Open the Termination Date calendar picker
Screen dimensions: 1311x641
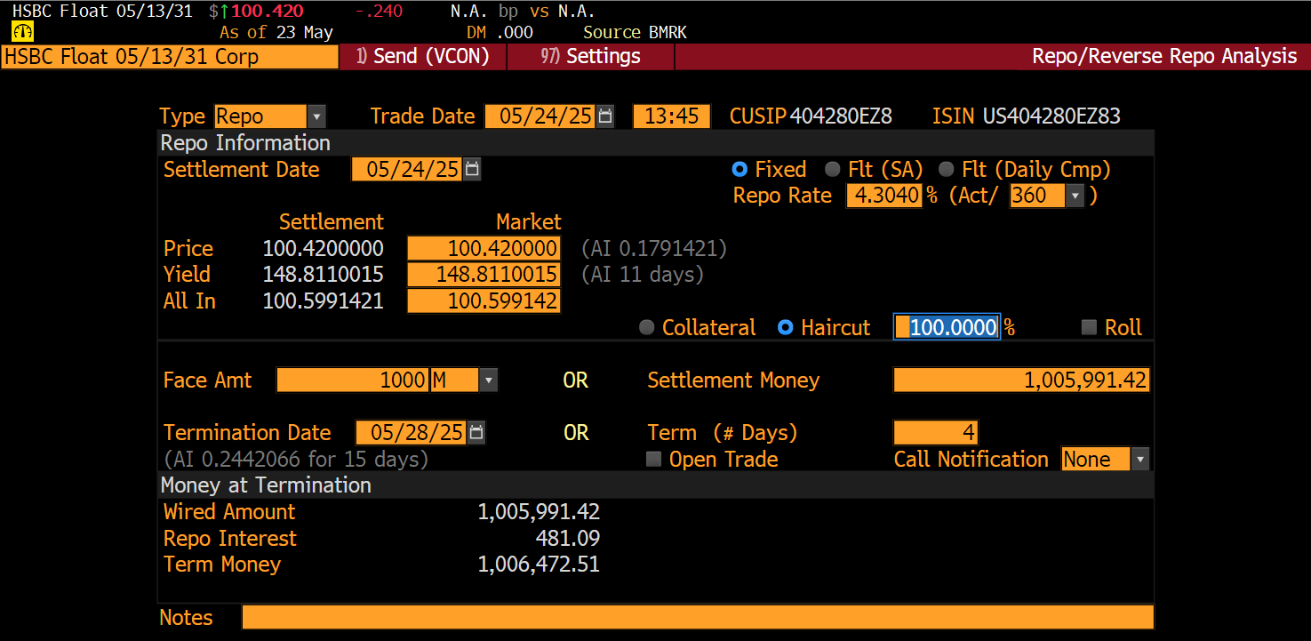click(476, 433)
